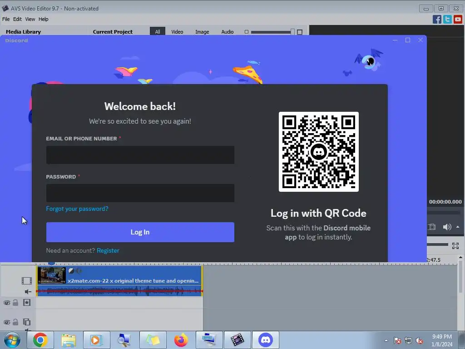Viewport: 465px width, 349px height.
Task: Click Forgot your password link
Action: coord(77,209)
